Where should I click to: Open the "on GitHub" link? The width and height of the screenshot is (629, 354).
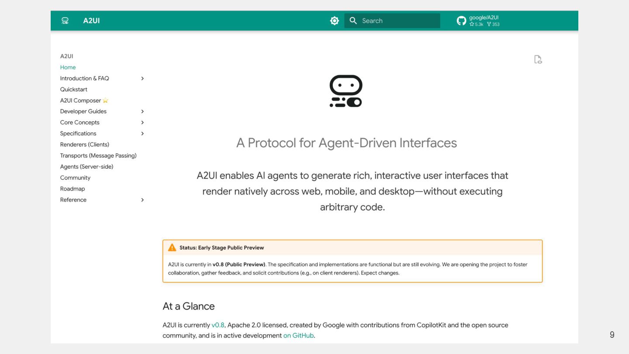(x=298, y=336)
